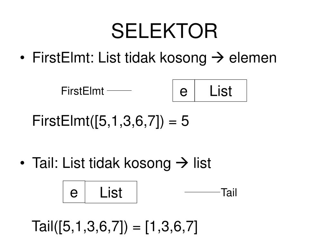The image size is (329, 247).
Task: Click the line left of Tail label
Action: [202, 192]
